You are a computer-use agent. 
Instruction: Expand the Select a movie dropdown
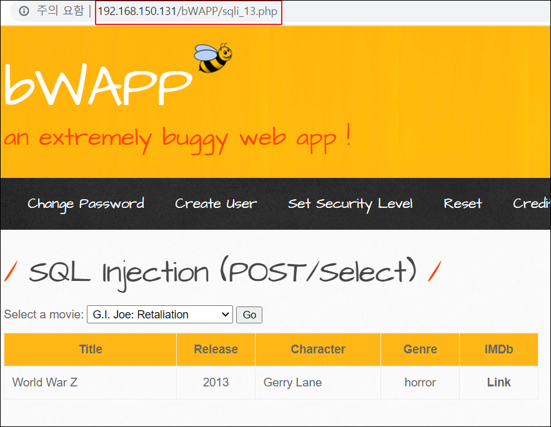click(x=160, y=314)
